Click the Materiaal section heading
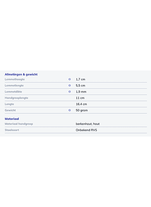The width and height of the screenshot is (151, 207). [12, 119]
